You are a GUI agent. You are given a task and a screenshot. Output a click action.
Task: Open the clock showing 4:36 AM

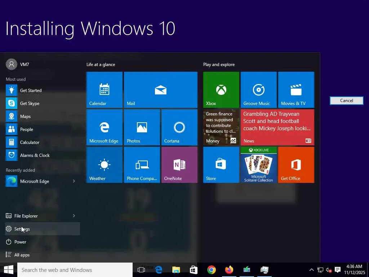[x=355, y=270]
